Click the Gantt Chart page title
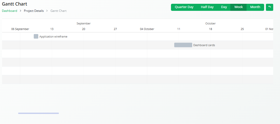The image size is (280, 124). [15, 4]
